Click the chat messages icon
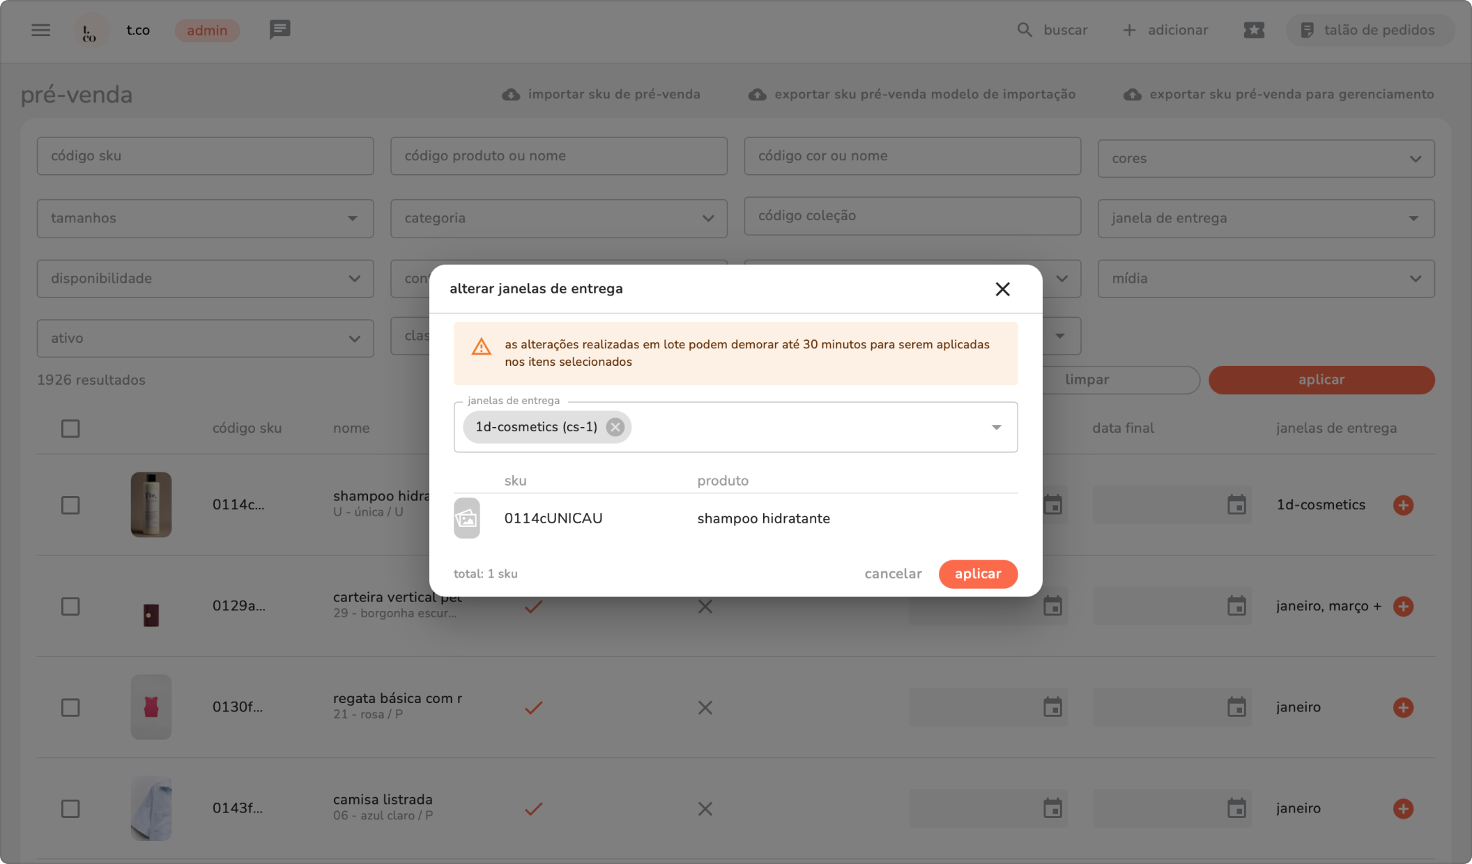 tap(279, 30)
